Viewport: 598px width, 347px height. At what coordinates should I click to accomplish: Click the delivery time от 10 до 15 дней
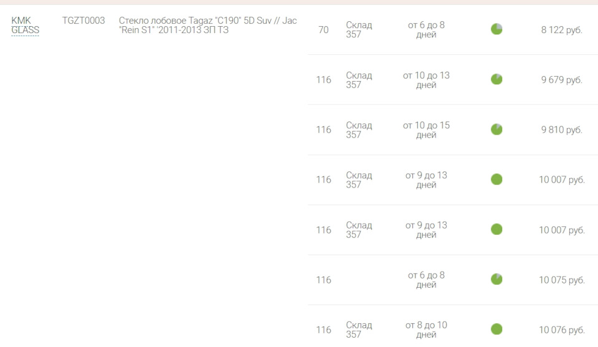(x=426, y=130)
